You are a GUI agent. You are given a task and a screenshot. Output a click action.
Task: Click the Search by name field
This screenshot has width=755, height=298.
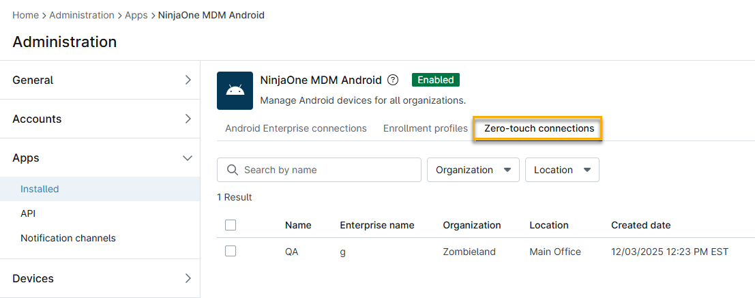click(327, 170)
